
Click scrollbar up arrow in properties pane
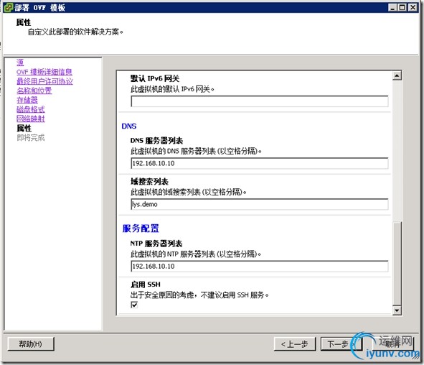(397, 75)
